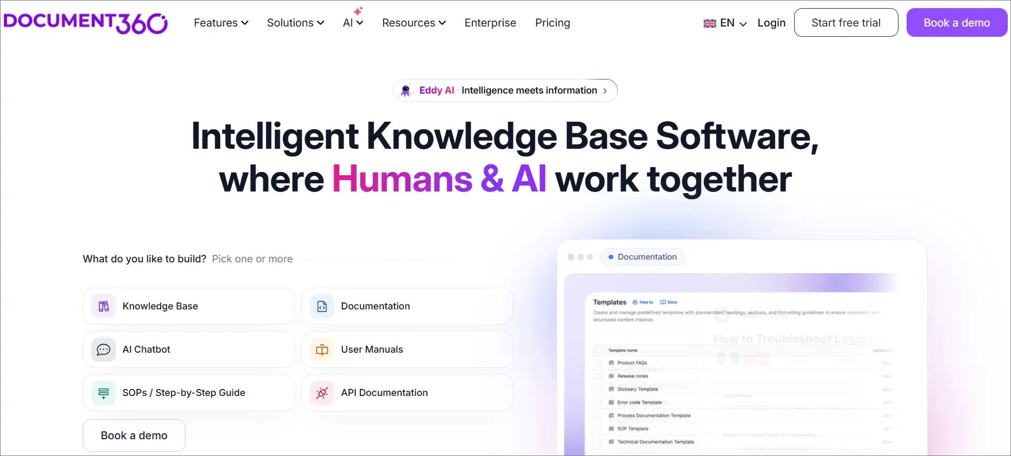Click the arrow on Eddy AI banner
Screen dimensions: 1011x456
(605, 91)
